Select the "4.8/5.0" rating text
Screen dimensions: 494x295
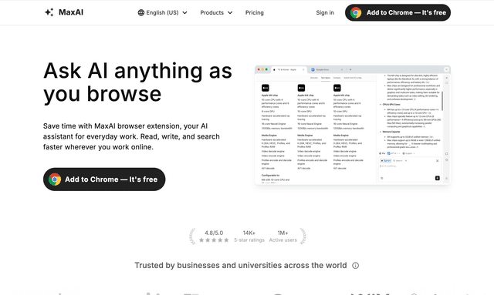click(214, 233)
